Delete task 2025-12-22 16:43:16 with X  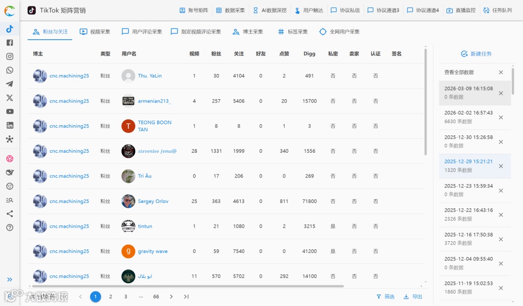pyautogui.click(x=501, y=215)
